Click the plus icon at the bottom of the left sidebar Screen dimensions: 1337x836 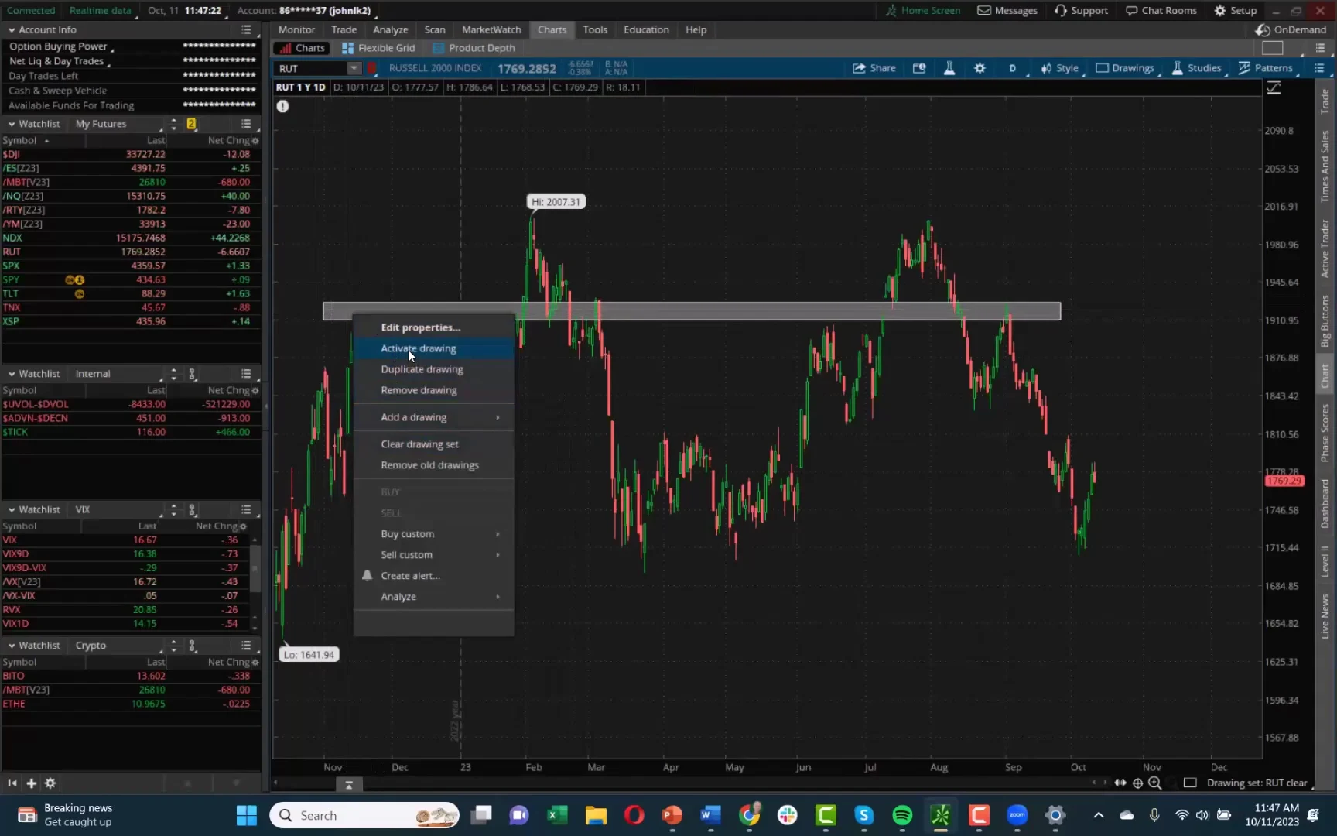tap(31, 783)
